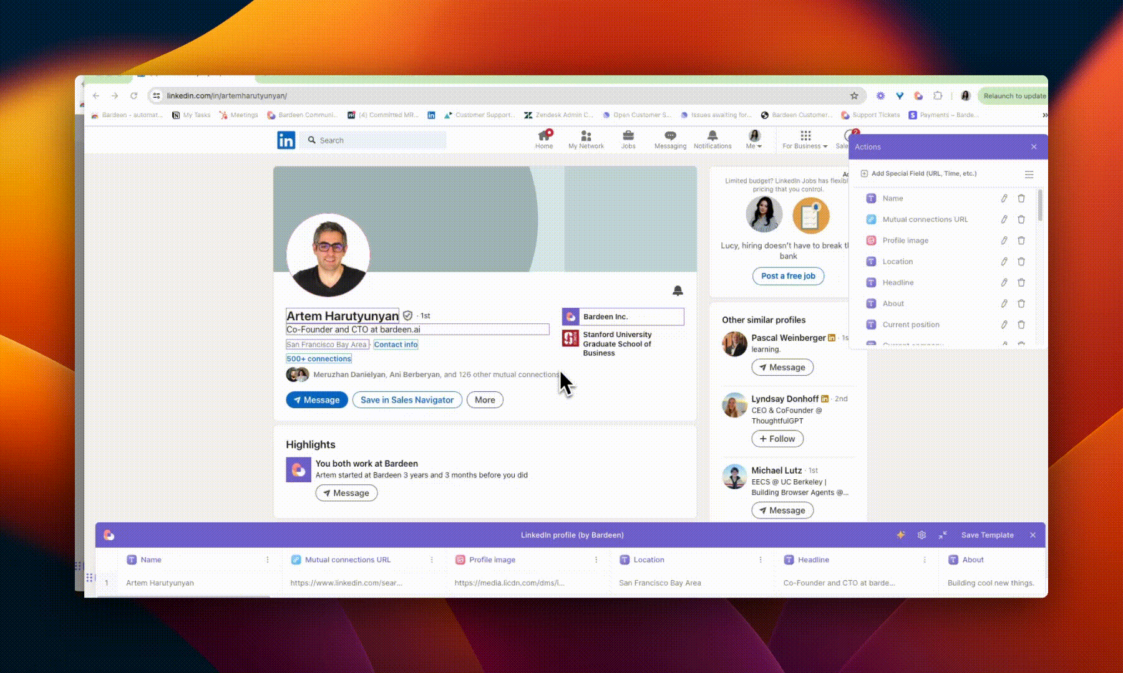
Task: Open Location column options menu
Action: pos(761,560)
